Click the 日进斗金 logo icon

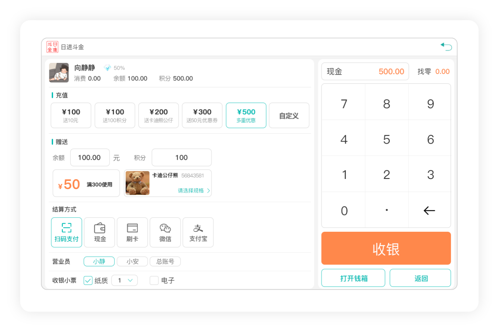coord(52,47)
